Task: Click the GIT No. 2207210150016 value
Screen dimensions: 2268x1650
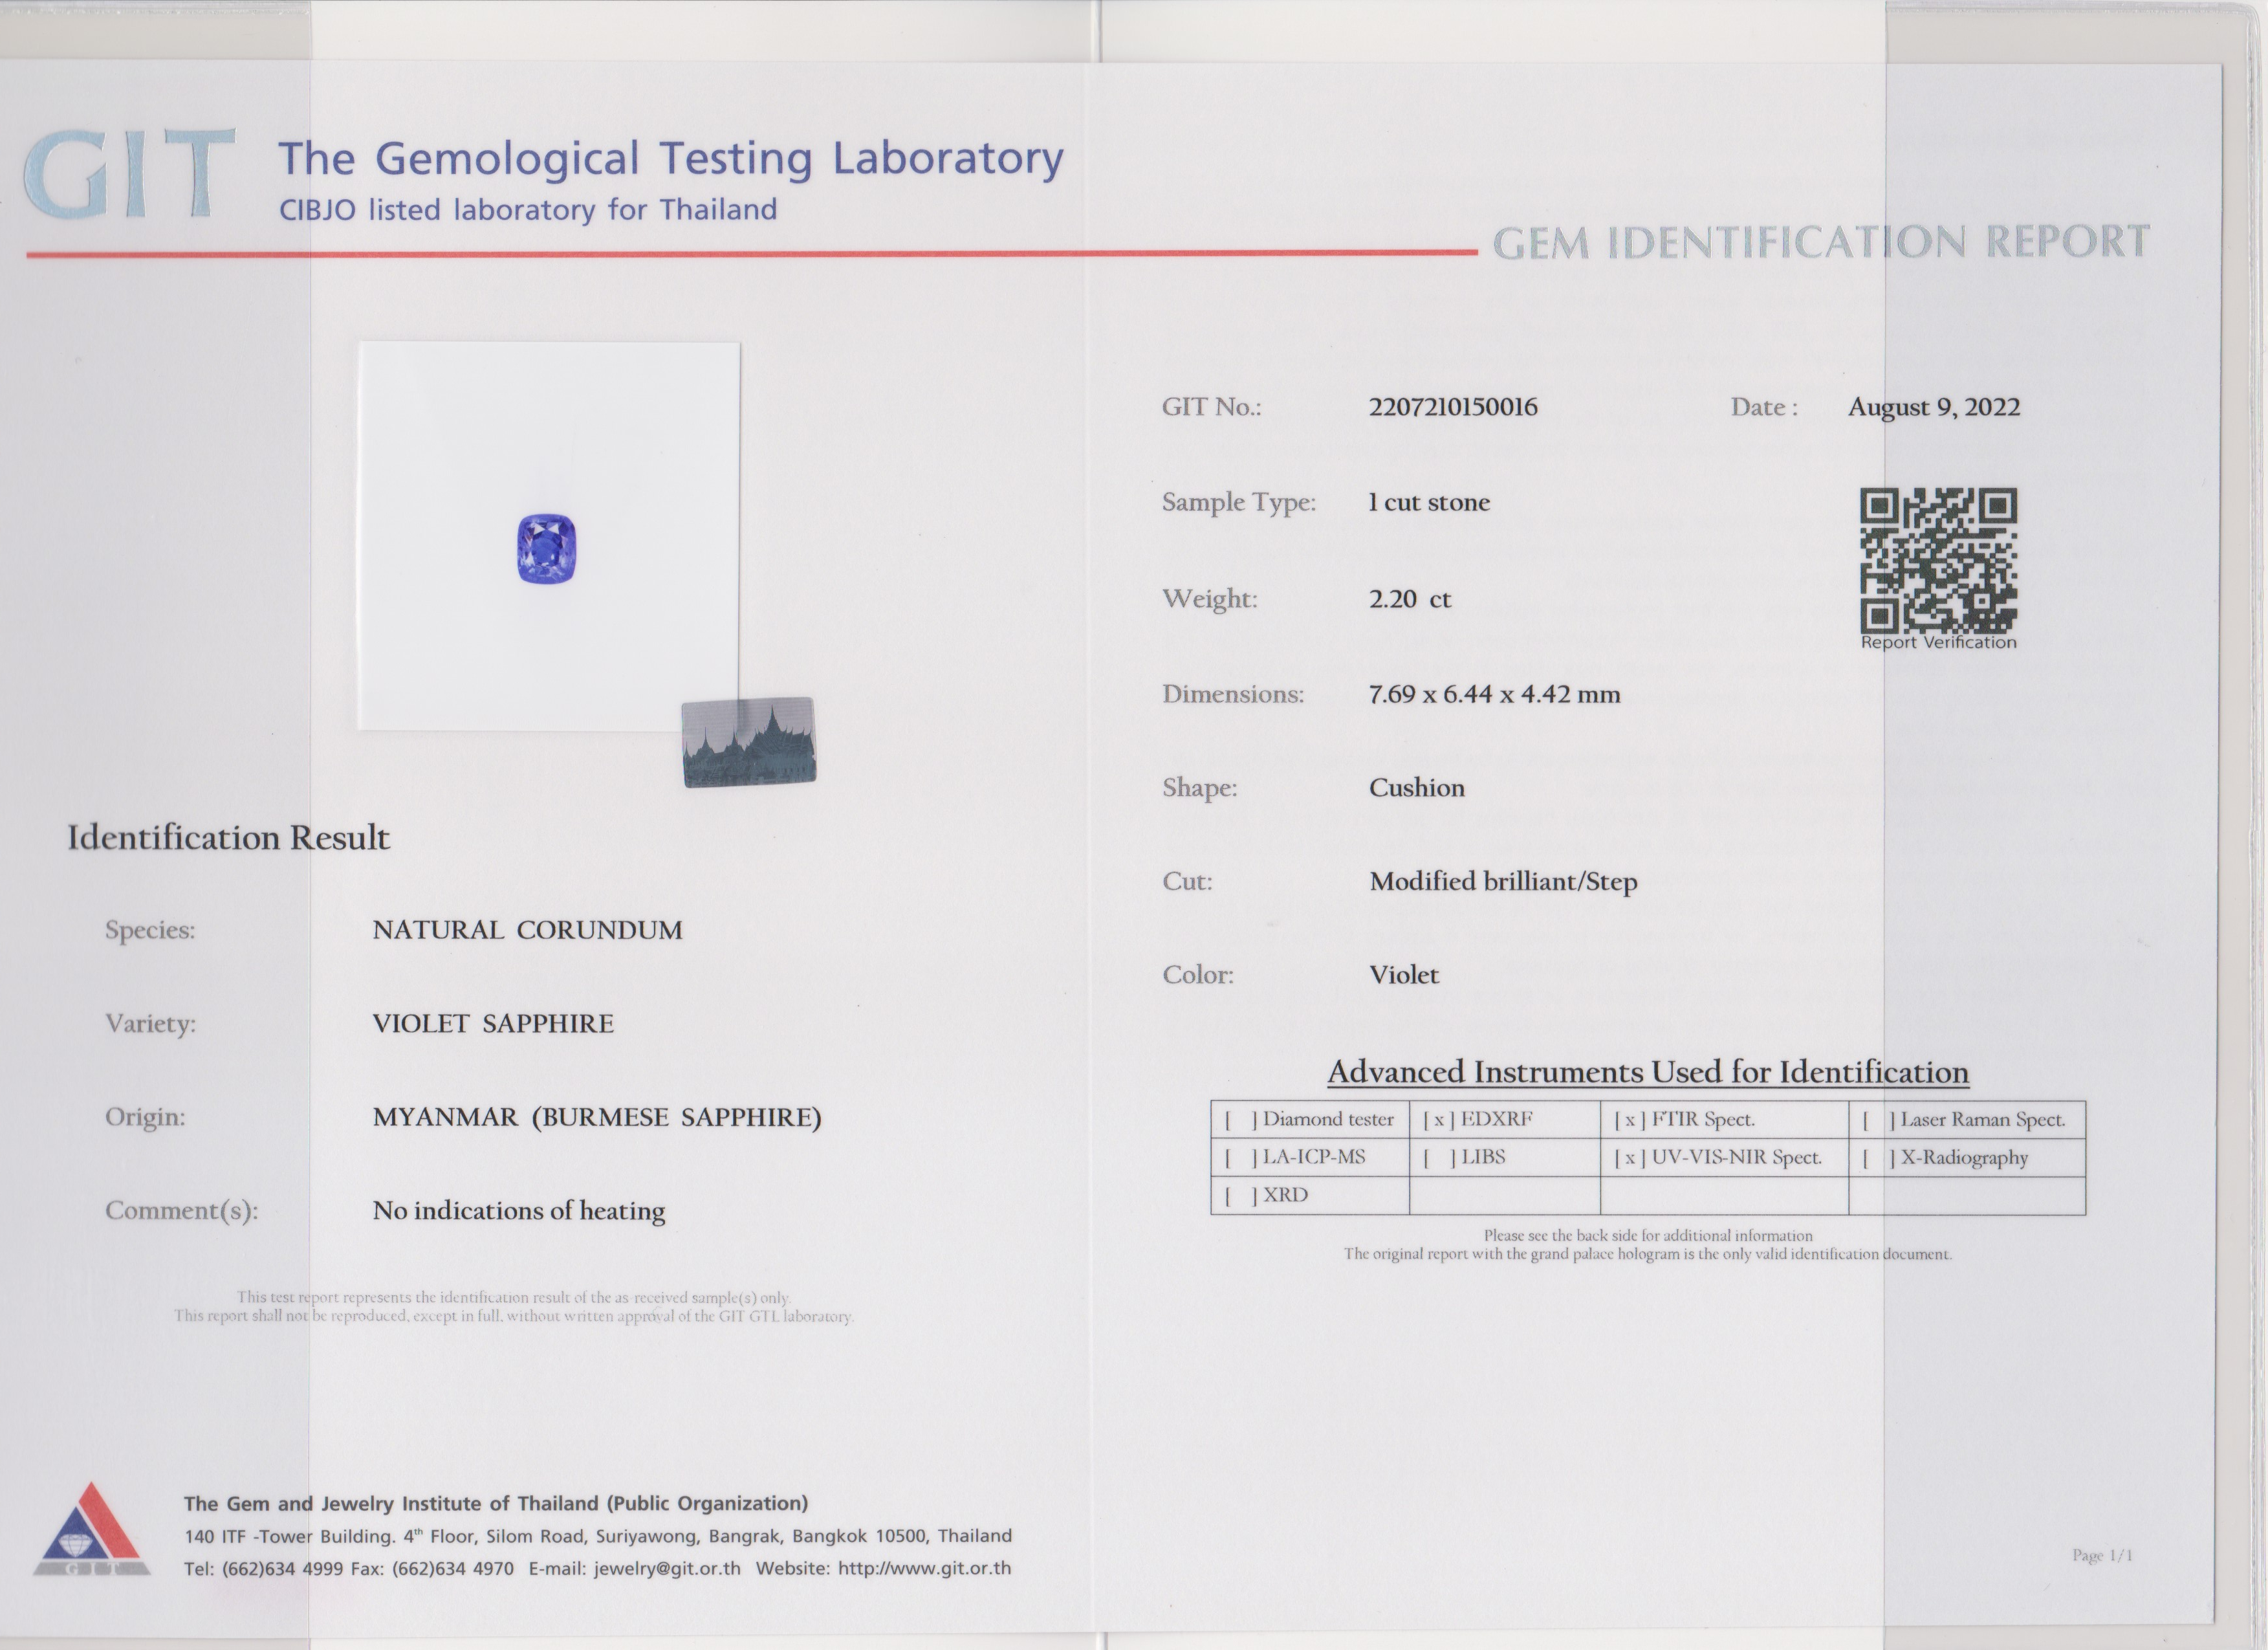Action: (1452, 407)
